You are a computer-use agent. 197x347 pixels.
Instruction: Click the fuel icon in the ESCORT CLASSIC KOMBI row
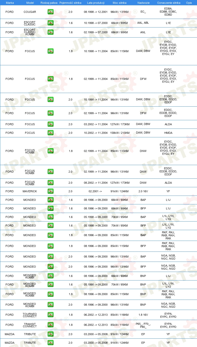[x=51, y=32]
